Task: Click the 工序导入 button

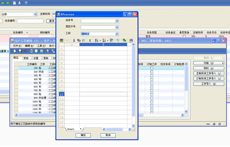Action: tap(209, 84)
